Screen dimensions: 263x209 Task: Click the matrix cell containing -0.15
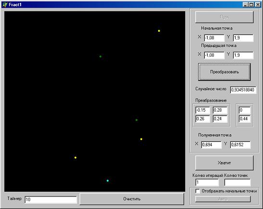pyautogui.click(x=202, y=110)
